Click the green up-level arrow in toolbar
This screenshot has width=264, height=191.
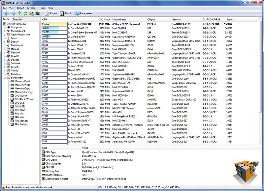click(x=19, y=14)
